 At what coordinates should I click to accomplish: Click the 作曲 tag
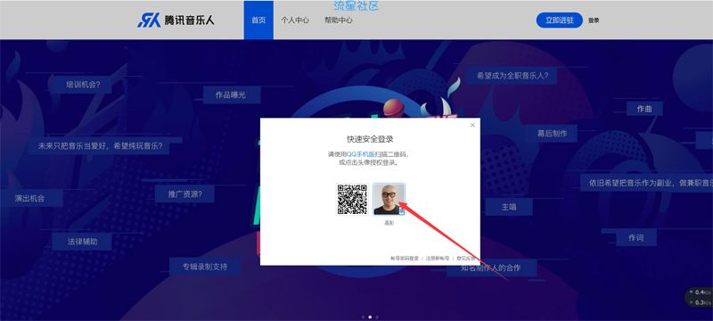644,109
